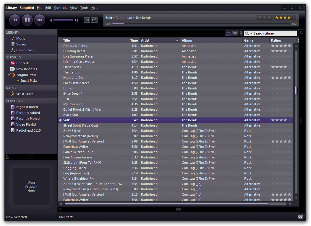The image size is (311, 226).
Task: Click the loud-volume speaker icon
Action: pyautogui.click(x=77, y=20)
